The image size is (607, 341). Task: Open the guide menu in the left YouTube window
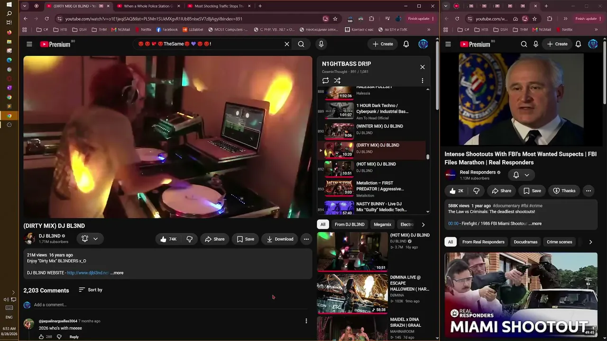[29, 44]
